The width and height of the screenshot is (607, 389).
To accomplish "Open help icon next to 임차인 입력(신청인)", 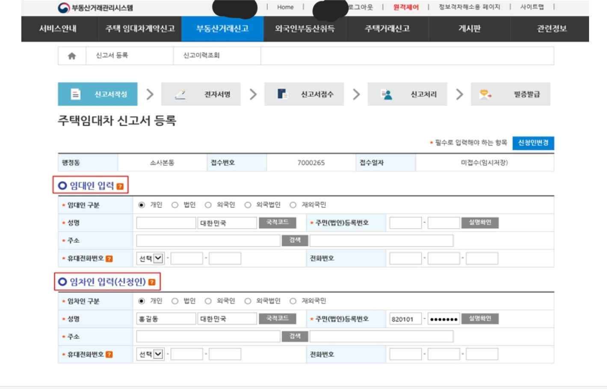I will coord(151,282).
